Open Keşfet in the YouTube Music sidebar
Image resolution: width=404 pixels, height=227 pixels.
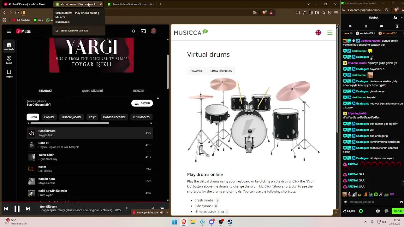9,60
